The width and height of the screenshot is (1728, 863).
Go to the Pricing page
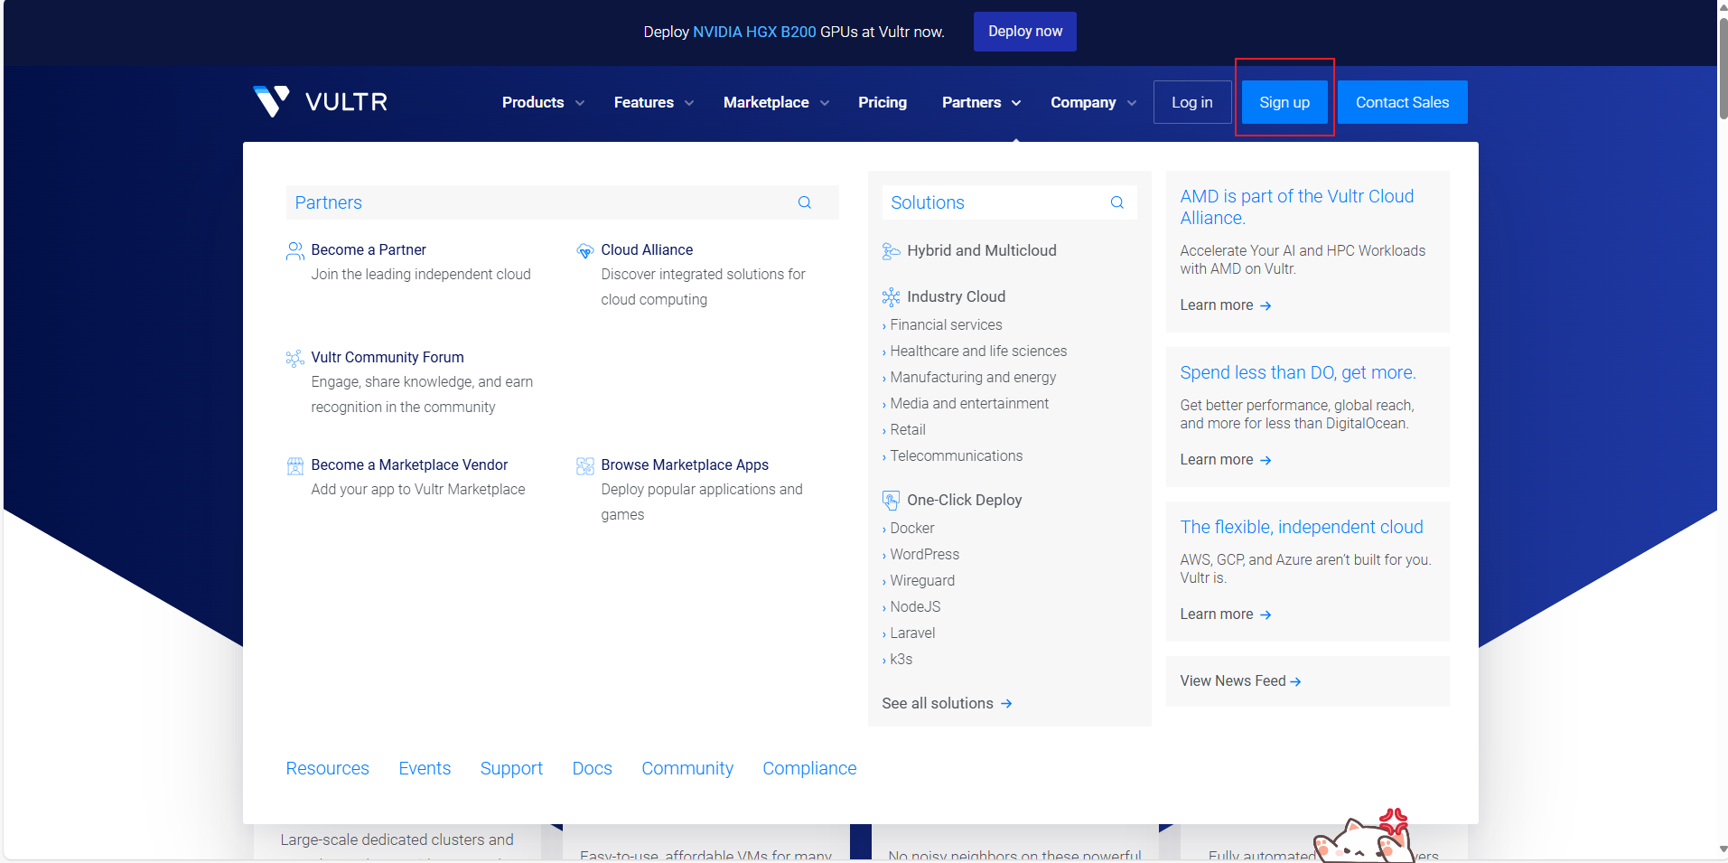(882, 103)
